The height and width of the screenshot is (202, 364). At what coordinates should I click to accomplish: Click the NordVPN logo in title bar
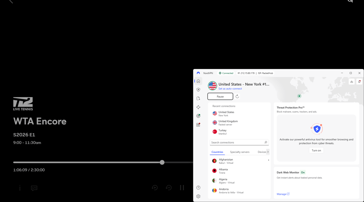click(x=198, y=73)
